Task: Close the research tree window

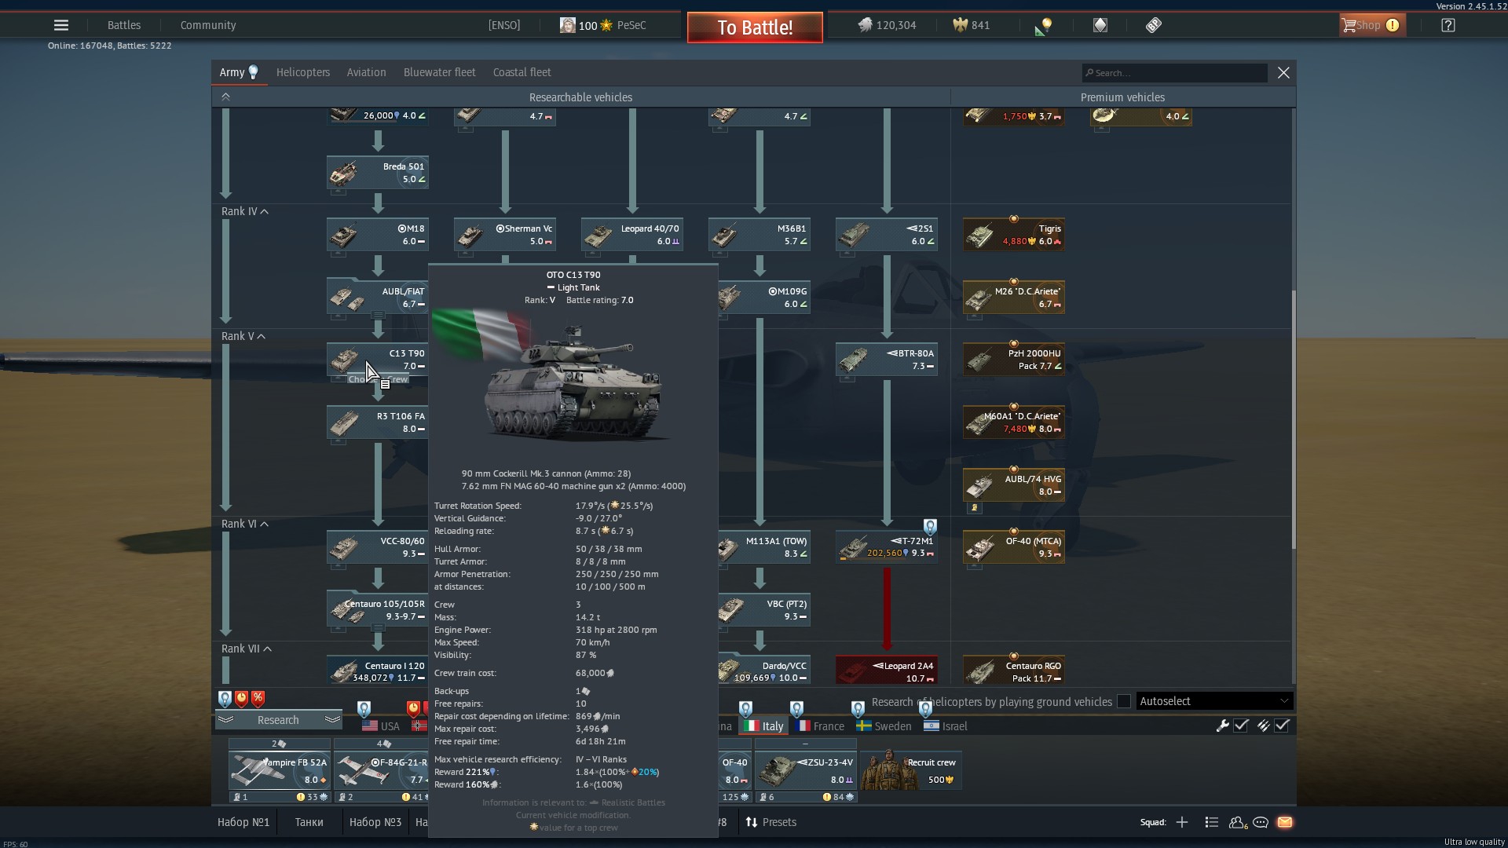Action: tap(1283, 72)
